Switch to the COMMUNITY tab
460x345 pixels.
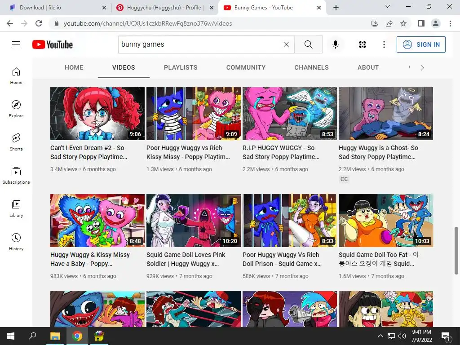tap(246, 67)
